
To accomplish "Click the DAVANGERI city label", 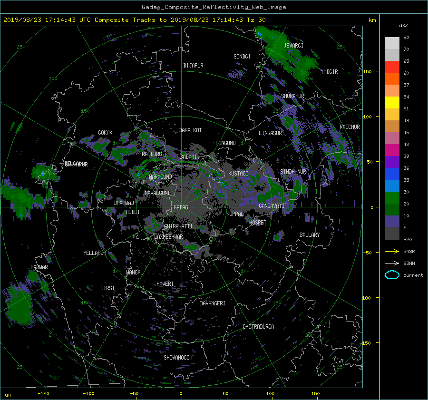I will point(213,303).
